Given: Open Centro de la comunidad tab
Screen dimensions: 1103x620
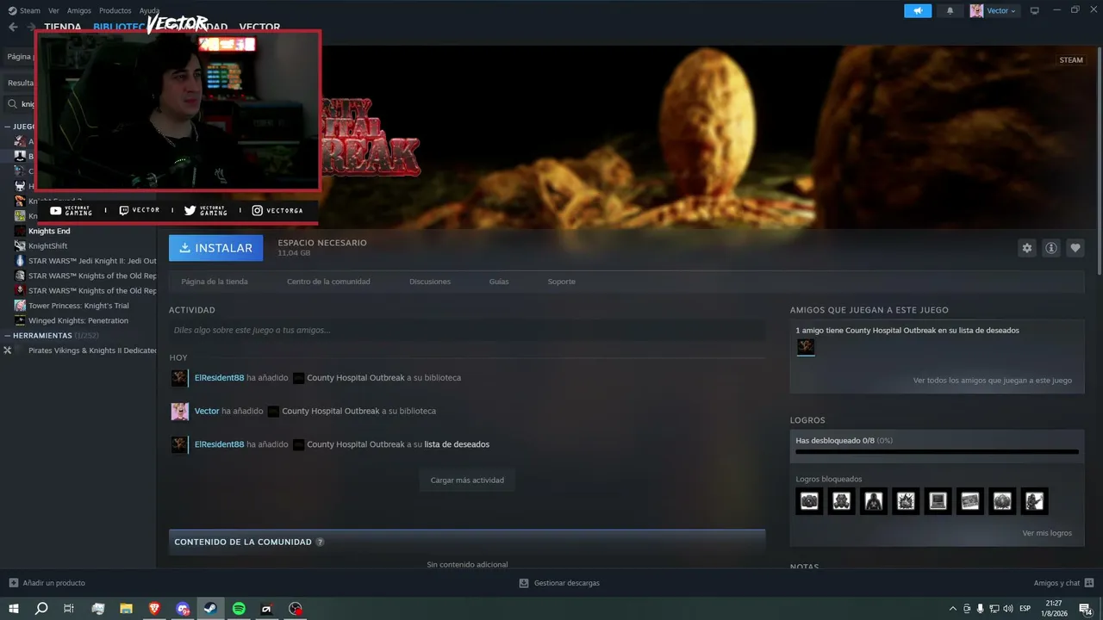Looking at the screenshot, I should [x=328, y=282].
